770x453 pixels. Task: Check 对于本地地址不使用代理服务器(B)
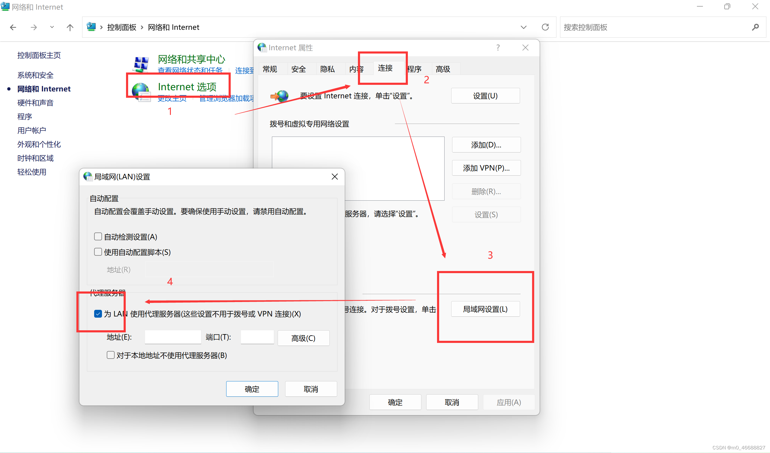tap(110, 355)
